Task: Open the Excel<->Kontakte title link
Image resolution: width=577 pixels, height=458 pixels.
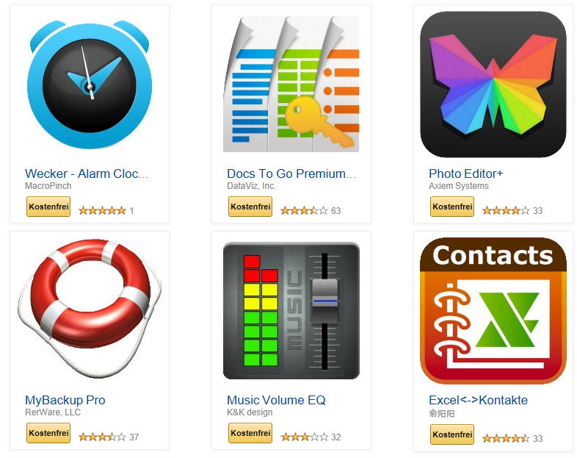Action: click(x=478, y=400)
